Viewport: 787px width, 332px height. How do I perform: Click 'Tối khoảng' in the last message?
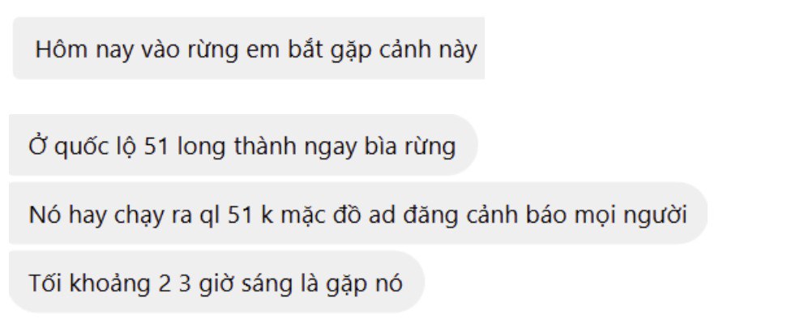89,284
